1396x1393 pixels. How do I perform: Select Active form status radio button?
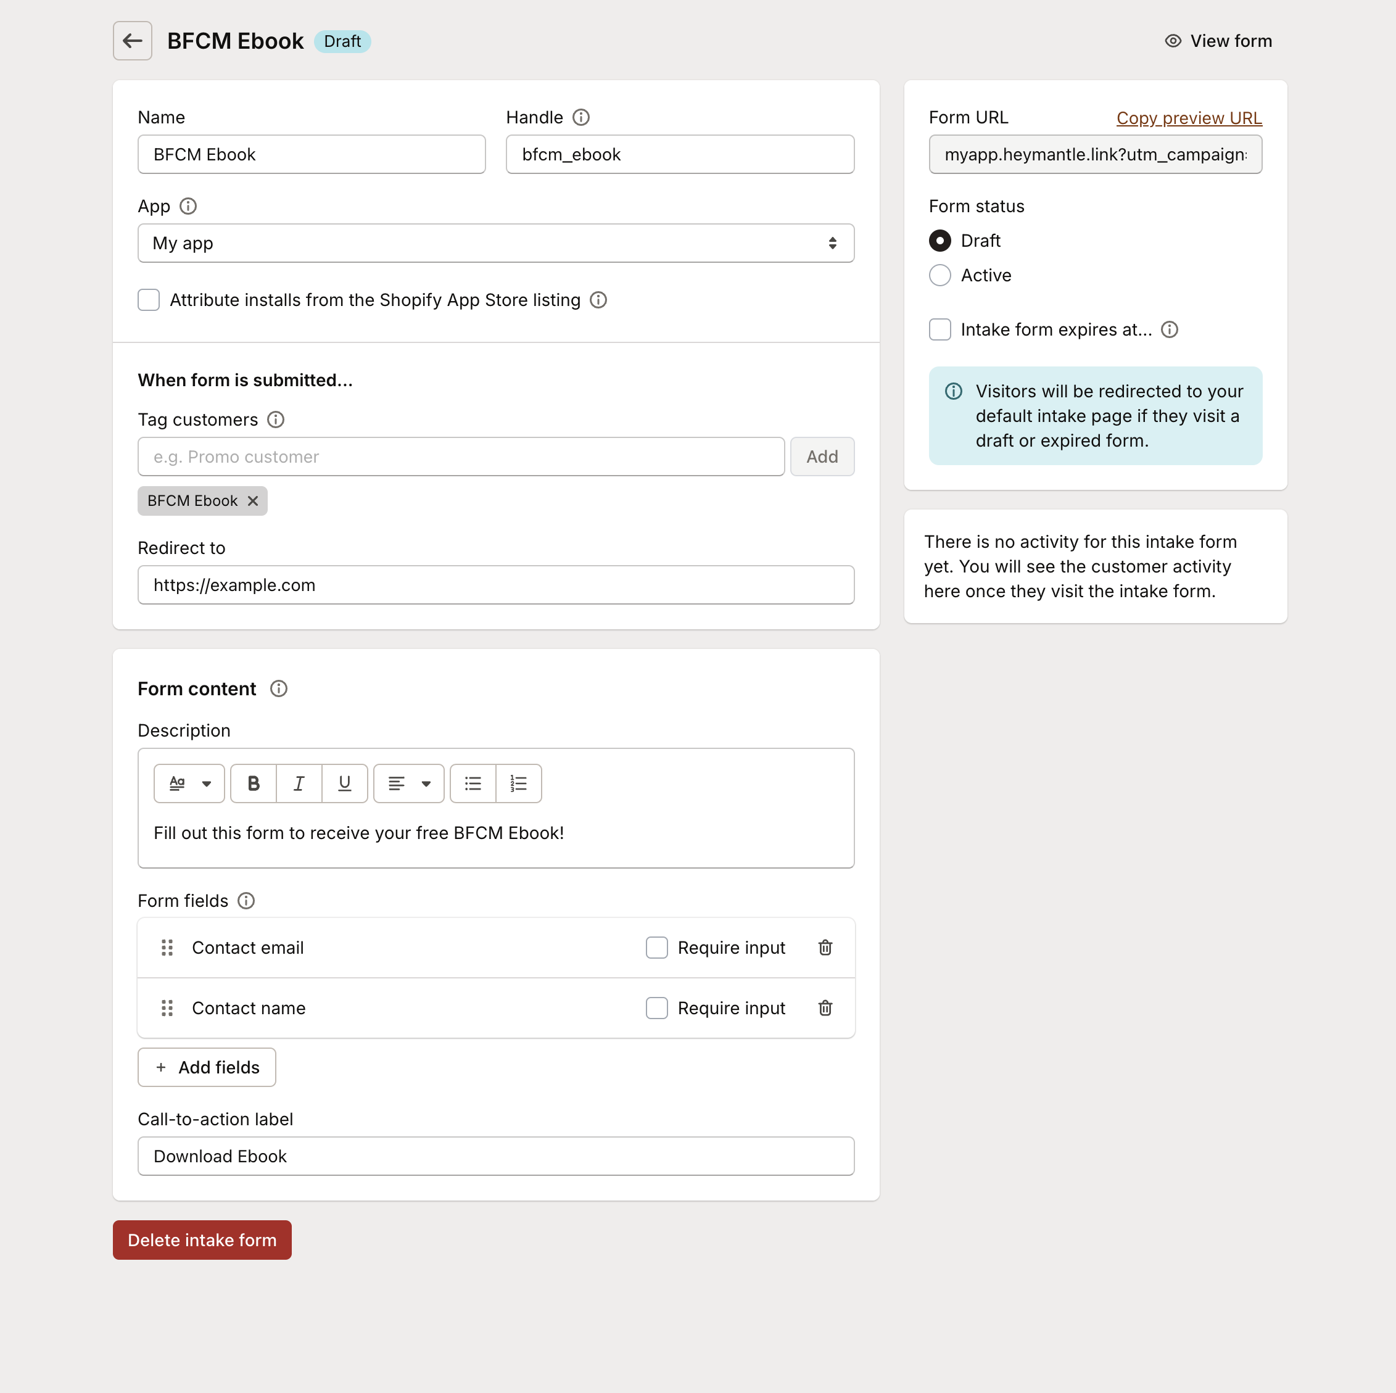pyautogui.click(x=941, y=275)
